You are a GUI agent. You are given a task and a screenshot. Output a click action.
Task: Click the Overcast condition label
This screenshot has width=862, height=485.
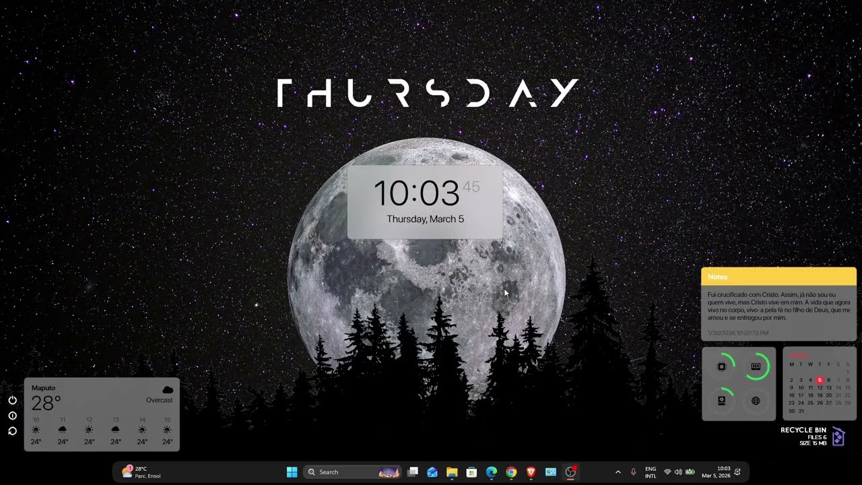(159, 400)
